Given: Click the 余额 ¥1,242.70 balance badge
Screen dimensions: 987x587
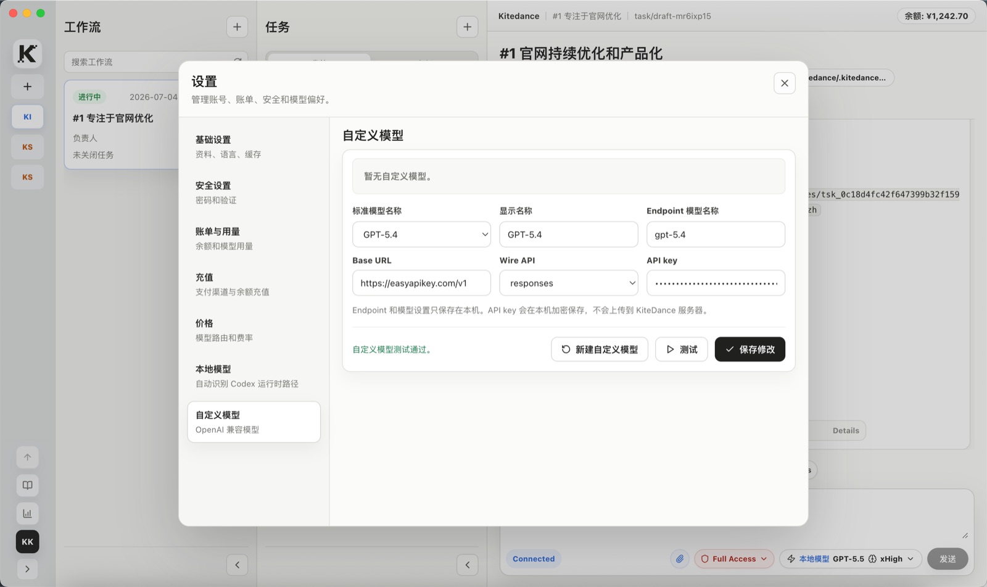Looking at the screenshot, I should point(936,16).
